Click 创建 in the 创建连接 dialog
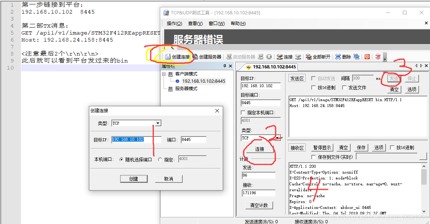Viewport: 430px width, 224px height. pyautogui.click(x=134, y=179)
